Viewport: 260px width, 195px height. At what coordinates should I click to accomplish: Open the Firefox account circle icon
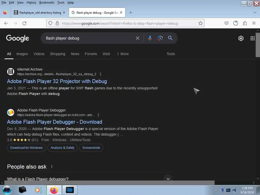tap(236, 23)
